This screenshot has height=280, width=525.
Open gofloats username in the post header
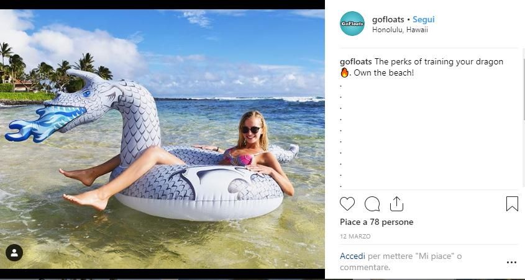[x=388, y=19]
